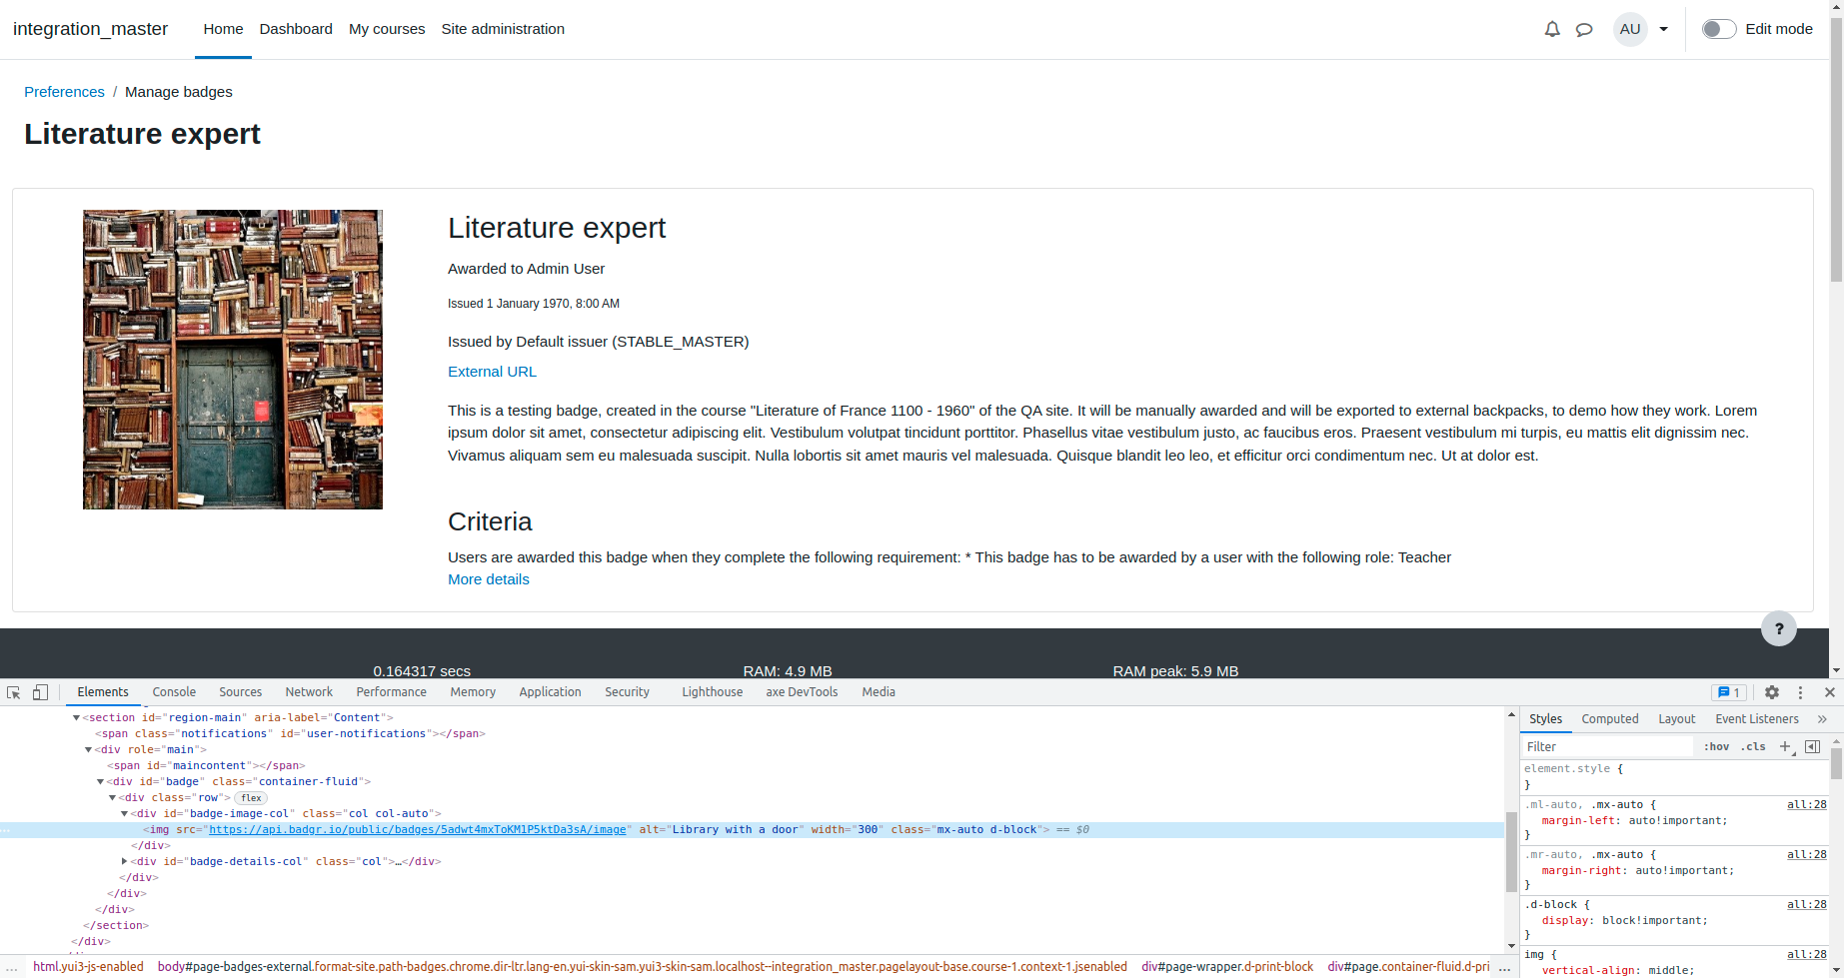The width and height of the screenshot is (1844, 978).
Task: Focus the Styles Filter field
Action: point(1607,746)
